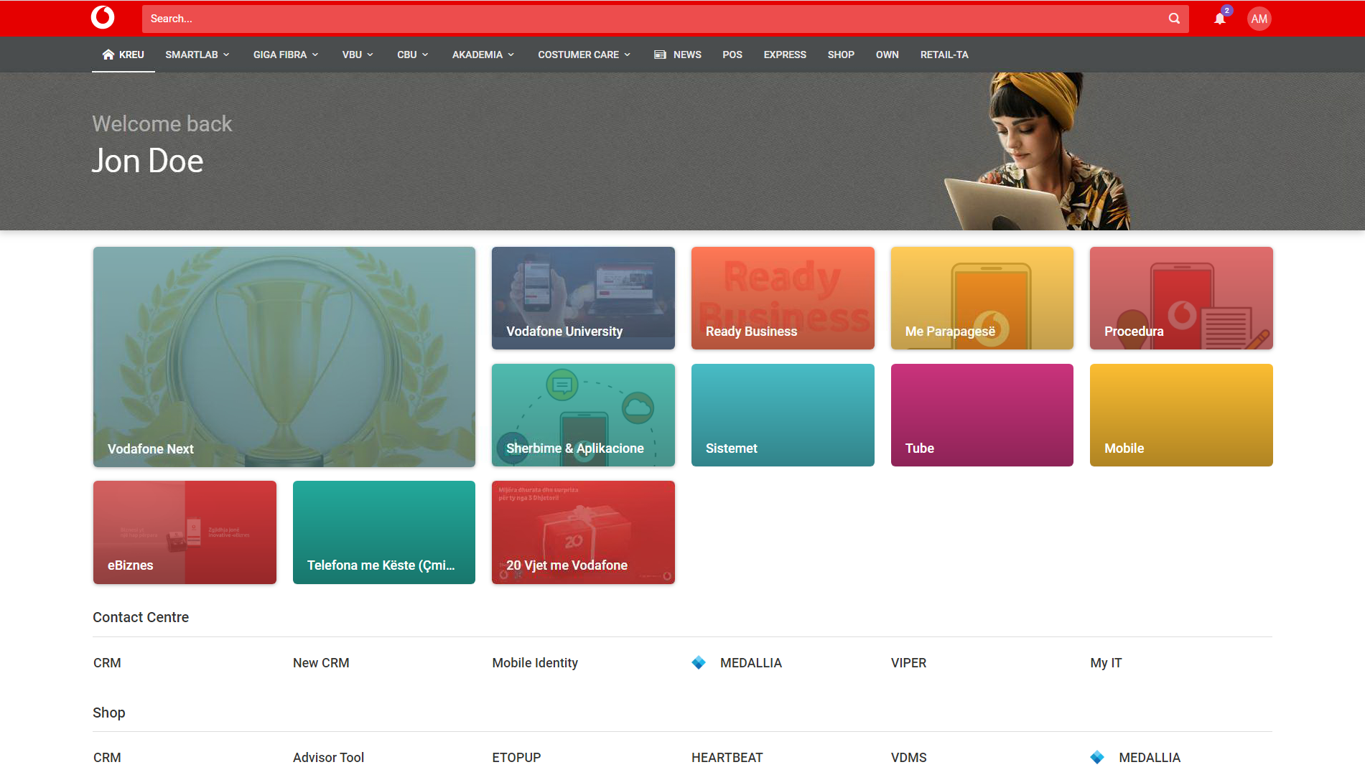Open the Advisor Tool link
1365x780 pixels.
coord(328,758)
